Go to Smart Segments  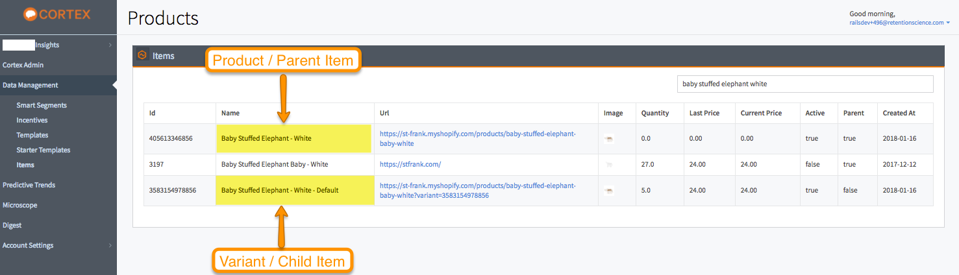click(42, 105)
